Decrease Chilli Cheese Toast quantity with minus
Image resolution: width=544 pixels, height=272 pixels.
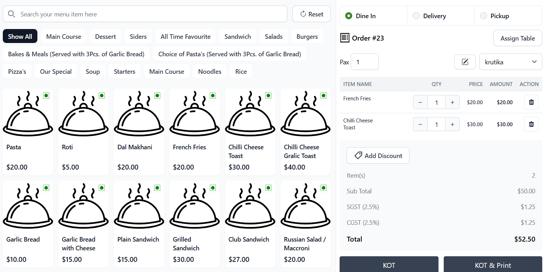[x=420, y=124]
